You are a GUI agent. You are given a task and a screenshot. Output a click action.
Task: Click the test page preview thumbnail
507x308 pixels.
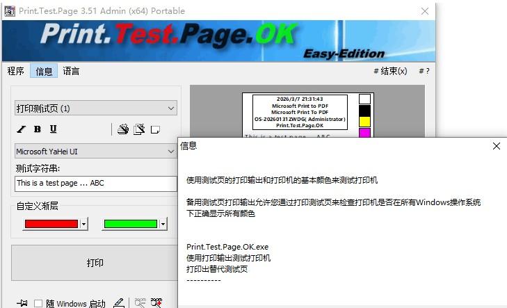coord(308,115)
